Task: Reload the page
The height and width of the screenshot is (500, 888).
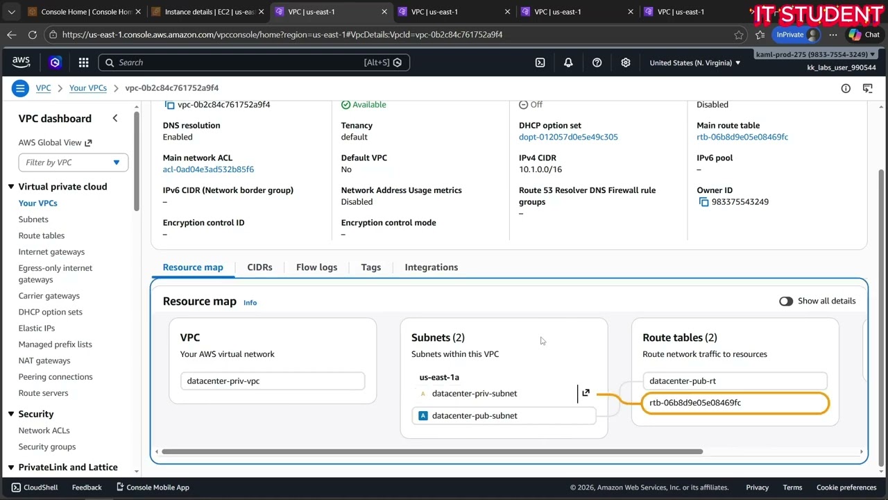Action: tap(32, 34)
